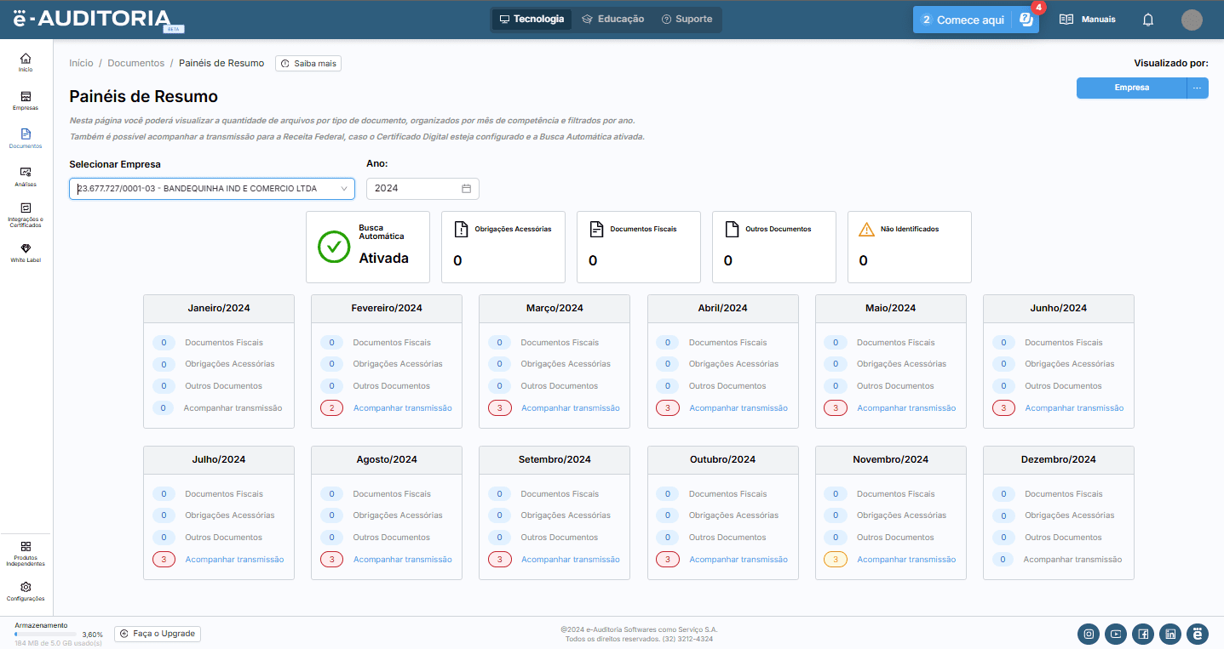The width and height of the screenshot is (1224, 649).
Task: Open the Ano 2024 year picker
Action: tap(422, 188)
